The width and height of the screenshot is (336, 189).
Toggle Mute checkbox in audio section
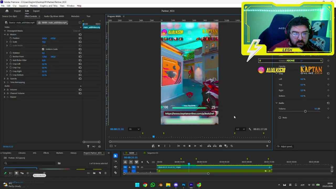pos(280,118)
